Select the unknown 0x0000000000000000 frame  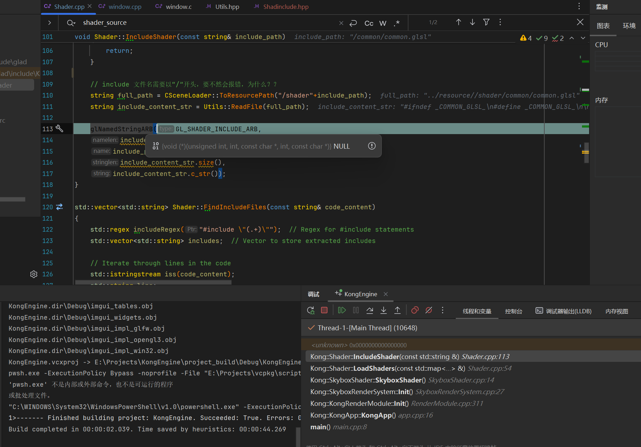point(471,345)
